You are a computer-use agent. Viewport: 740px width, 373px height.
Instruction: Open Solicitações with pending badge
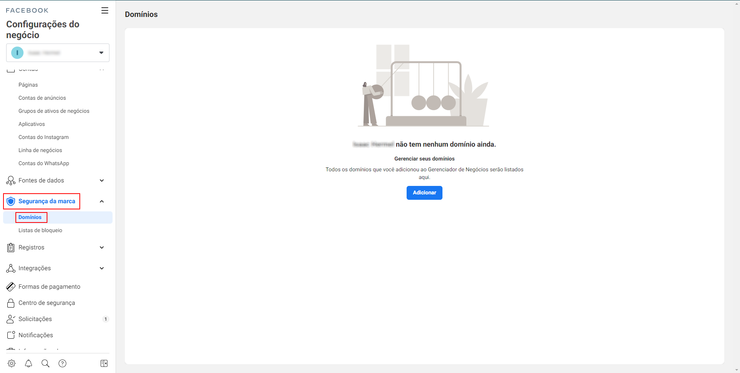tap(35, 319)
